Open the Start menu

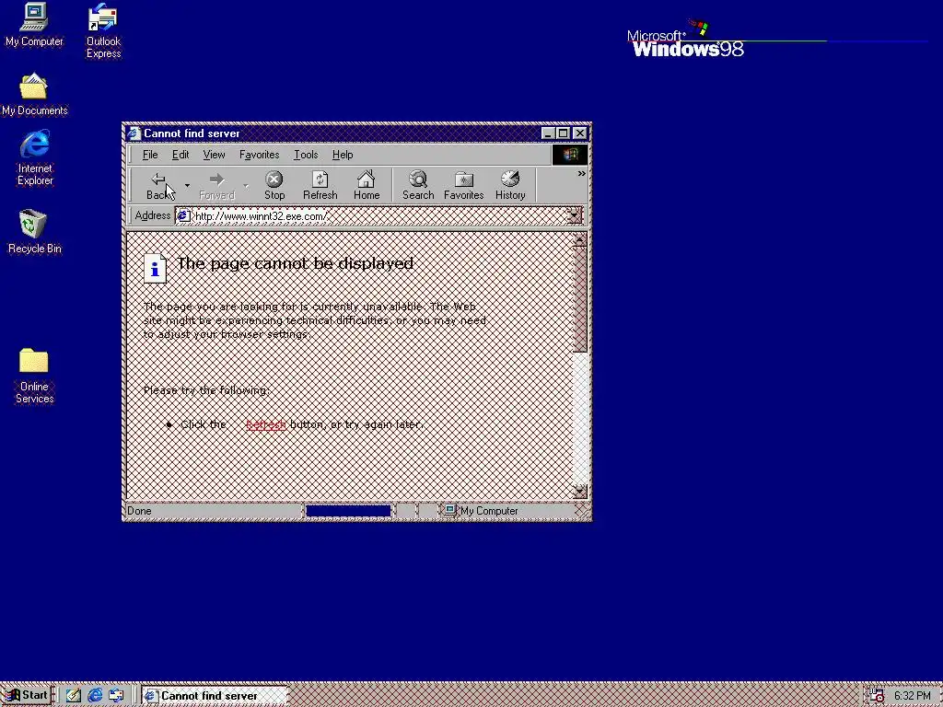(x=27, y=695)
